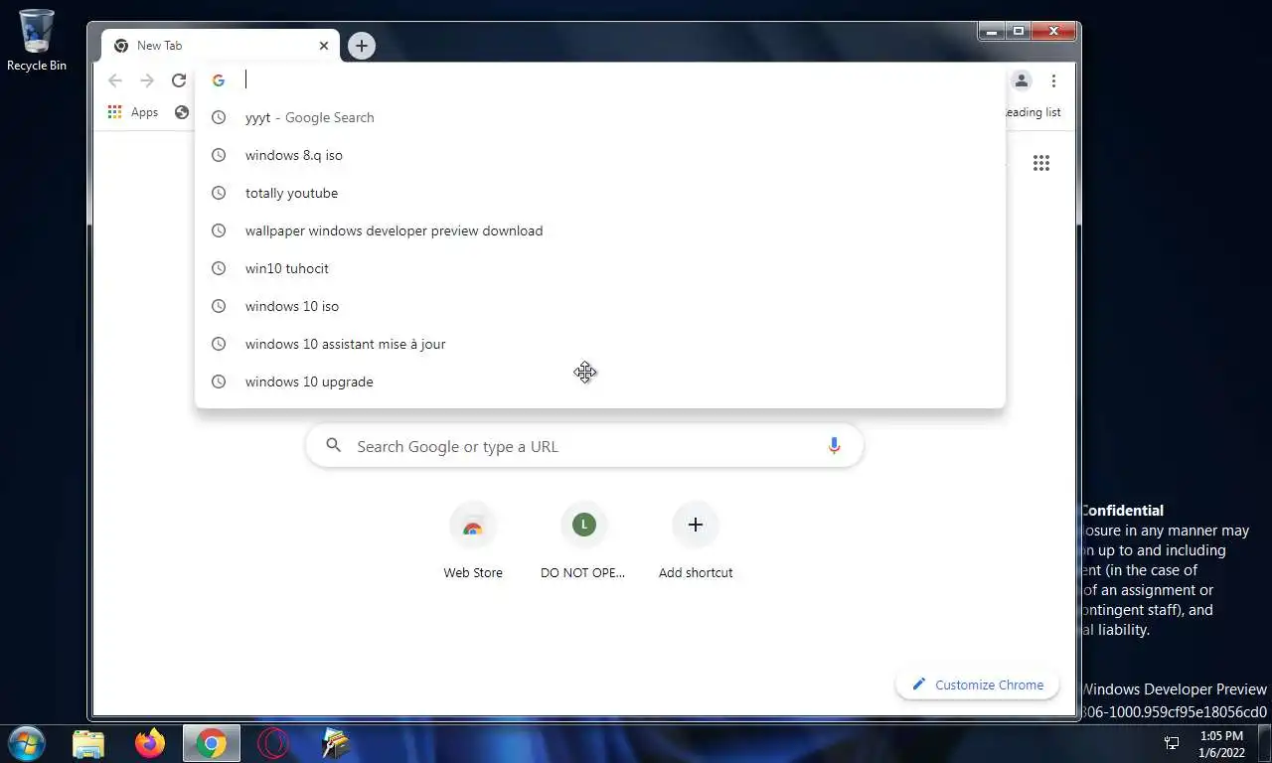The height and width of the screenshot is (763, 1272).
Task: Choose 'windows 10 assistant mise à jour' suggestion
Action: pyautogui.click(x=600, y=344)
